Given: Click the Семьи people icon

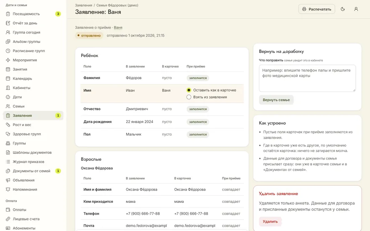Looking at the screenshot, I should point(8,106).
